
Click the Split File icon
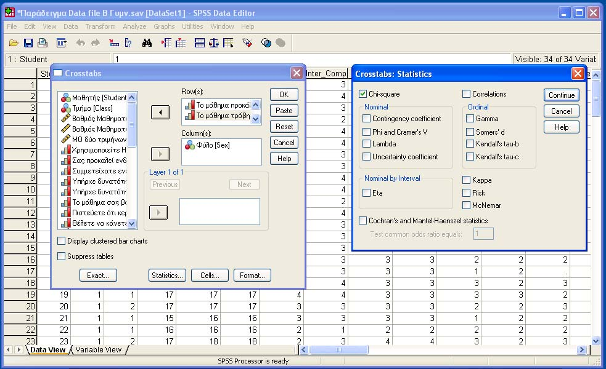199,43
